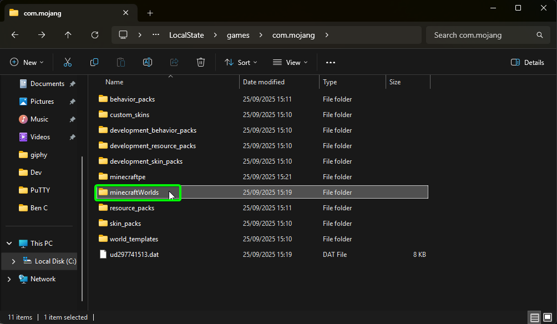Cut the selected minecraftWorlds folder

pyautogui.click(x=68, y=62)
